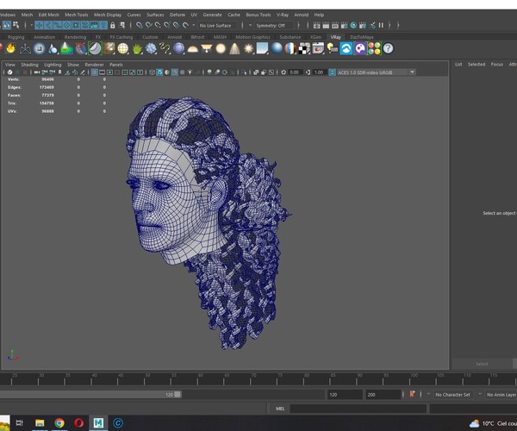Click the snowflake scatter shelf icon
This screenshot has height=431, width=517.
pos(151,49)
